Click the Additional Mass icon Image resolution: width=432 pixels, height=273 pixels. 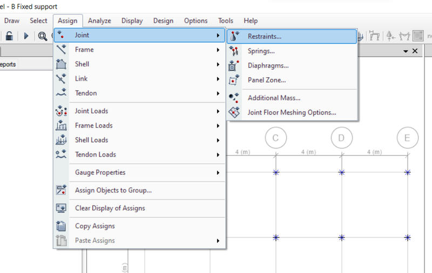234,98
